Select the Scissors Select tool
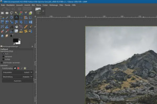 [26, 13]
